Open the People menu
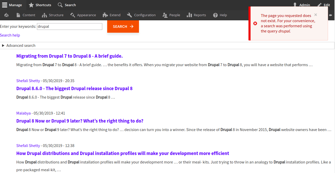The width and height of the screenshot is (335, 173). pos(171,15)
